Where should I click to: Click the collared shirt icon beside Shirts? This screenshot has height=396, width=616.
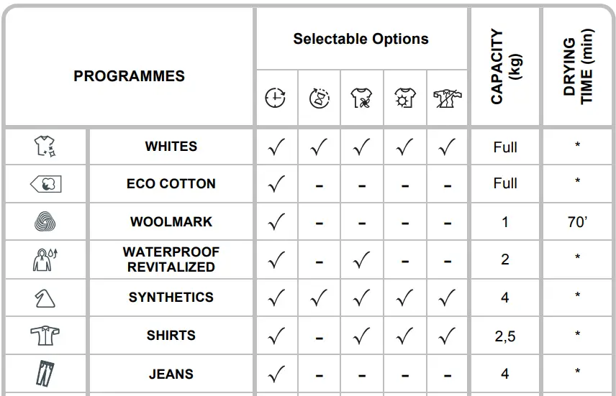tap(45, 336)
